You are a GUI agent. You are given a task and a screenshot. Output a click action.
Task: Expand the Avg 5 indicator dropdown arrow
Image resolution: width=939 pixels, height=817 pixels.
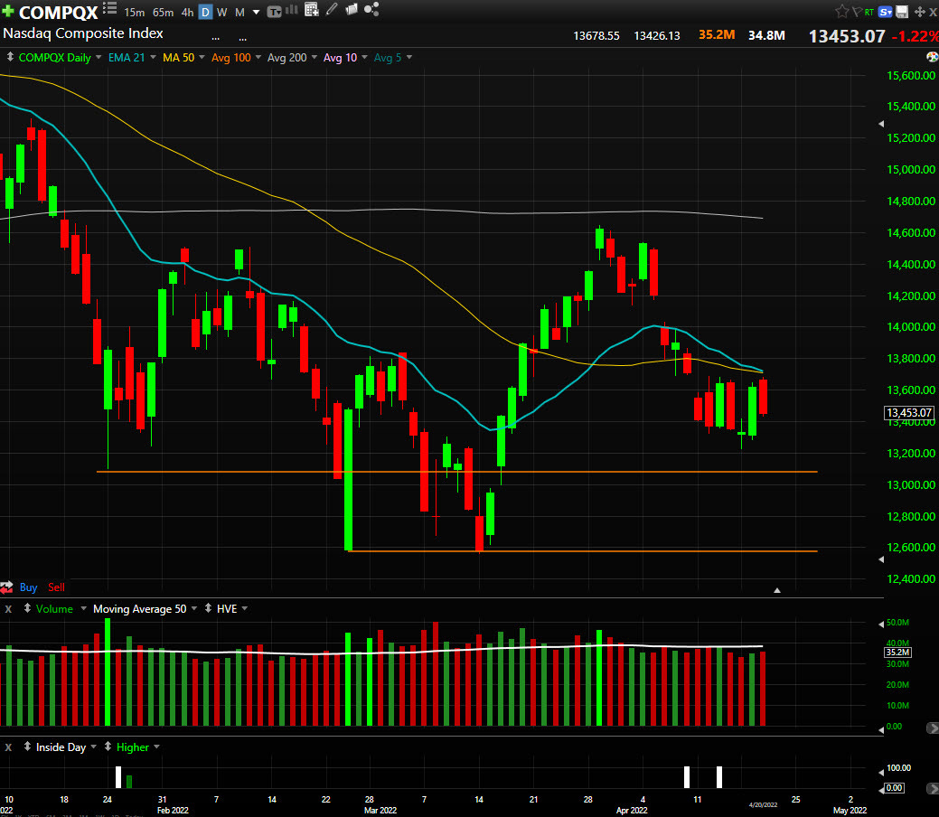[x=409, y=58]
